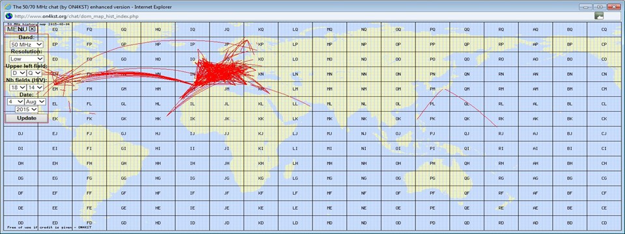Click the Update button
The width and height of the screenshot is (625, 234).
coord(27,118)
